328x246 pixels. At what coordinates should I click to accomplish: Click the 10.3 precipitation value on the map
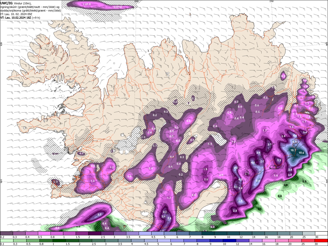tap(293, 150)
